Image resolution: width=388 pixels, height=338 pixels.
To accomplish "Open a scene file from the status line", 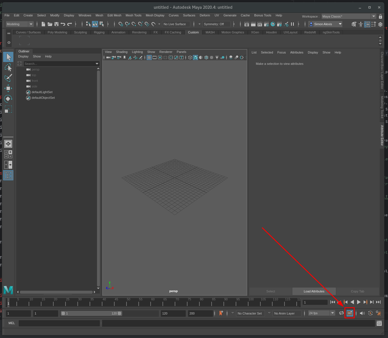I will (x=50, y=24).
